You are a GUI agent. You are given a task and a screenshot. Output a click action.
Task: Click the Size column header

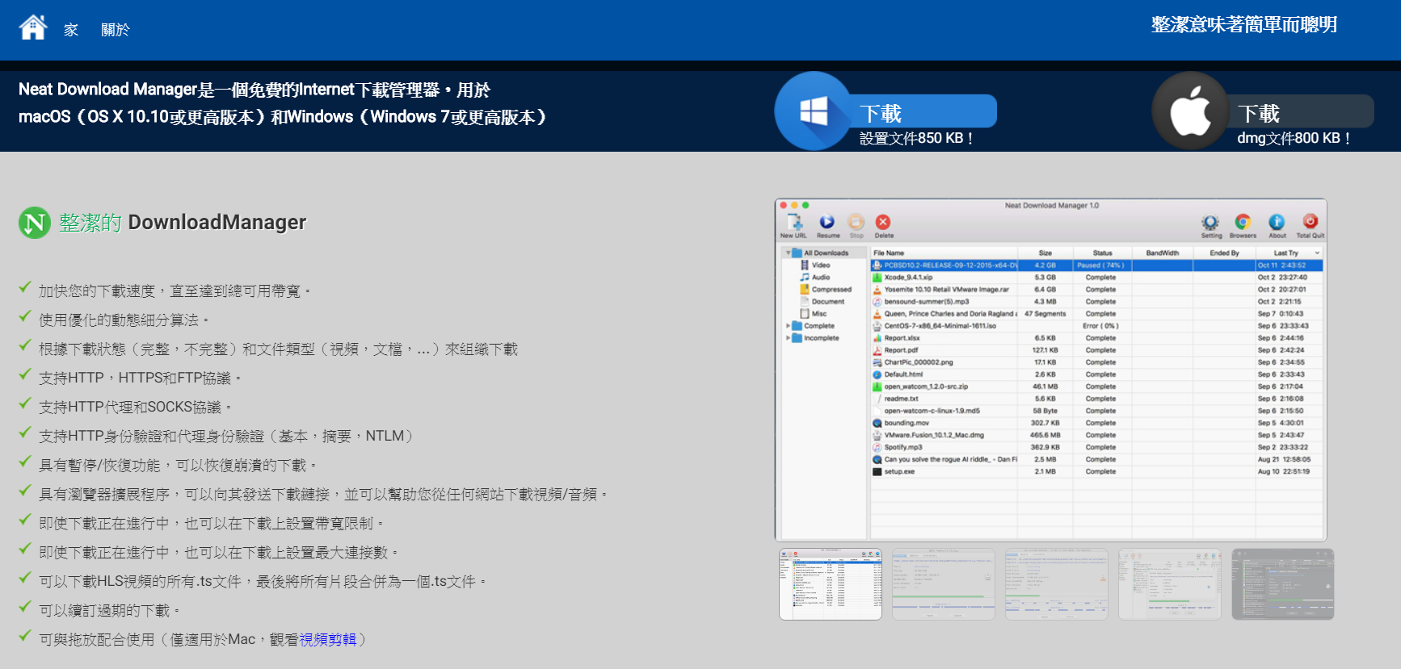[x=1045, y=253]
